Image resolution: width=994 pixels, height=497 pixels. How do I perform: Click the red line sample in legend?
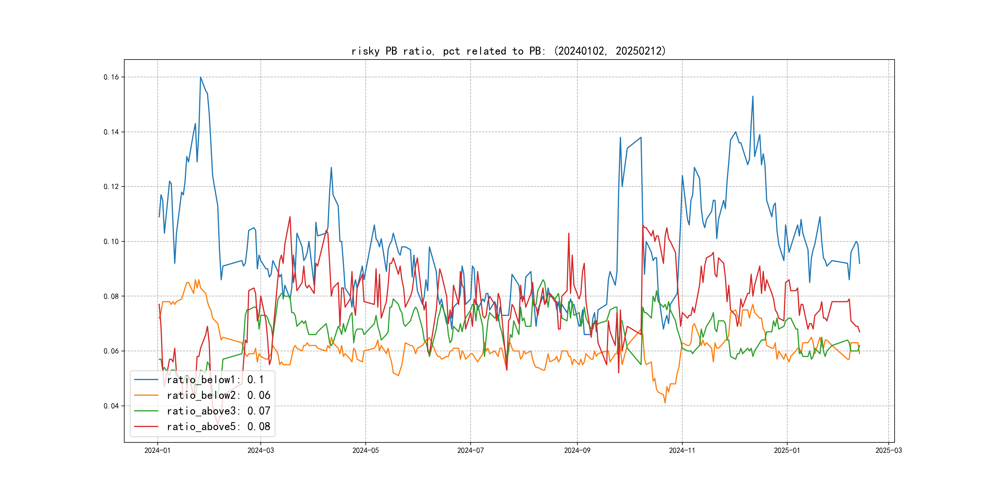click(x=146, y=427)
